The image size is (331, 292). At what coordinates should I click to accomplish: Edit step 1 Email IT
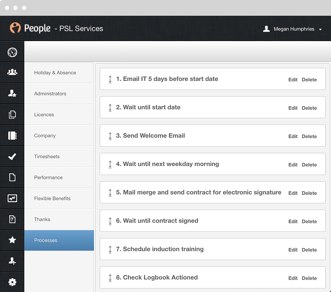click(x=293, y=80)
